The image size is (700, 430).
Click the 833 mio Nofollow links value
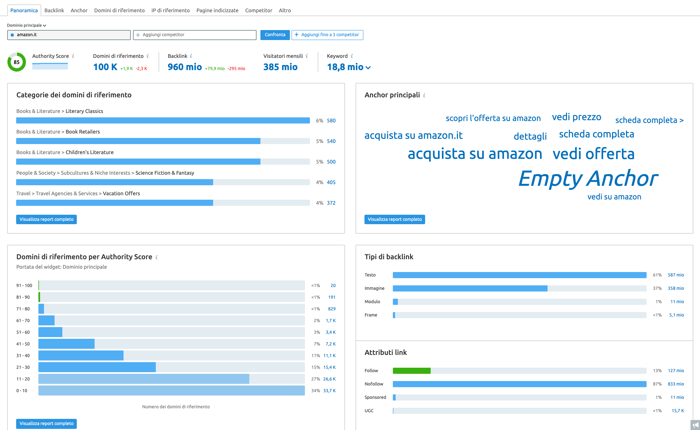(676, 384)
